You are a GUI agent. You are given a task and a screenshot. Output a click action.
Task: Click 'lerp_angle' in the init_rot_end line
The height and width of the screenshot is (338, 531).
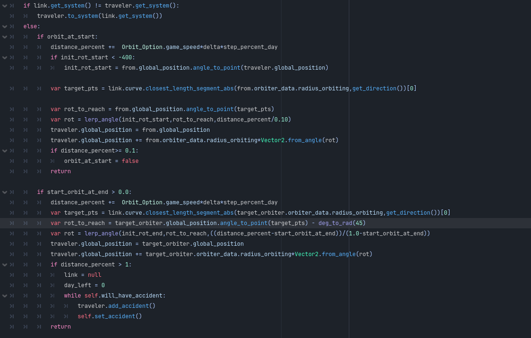pos(101,233)
